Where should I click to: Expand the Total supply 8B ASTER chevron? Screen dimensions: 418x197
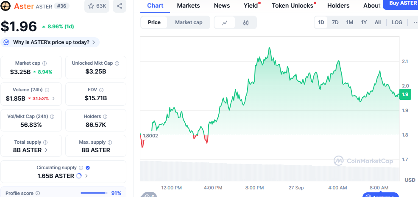[46, 150]
